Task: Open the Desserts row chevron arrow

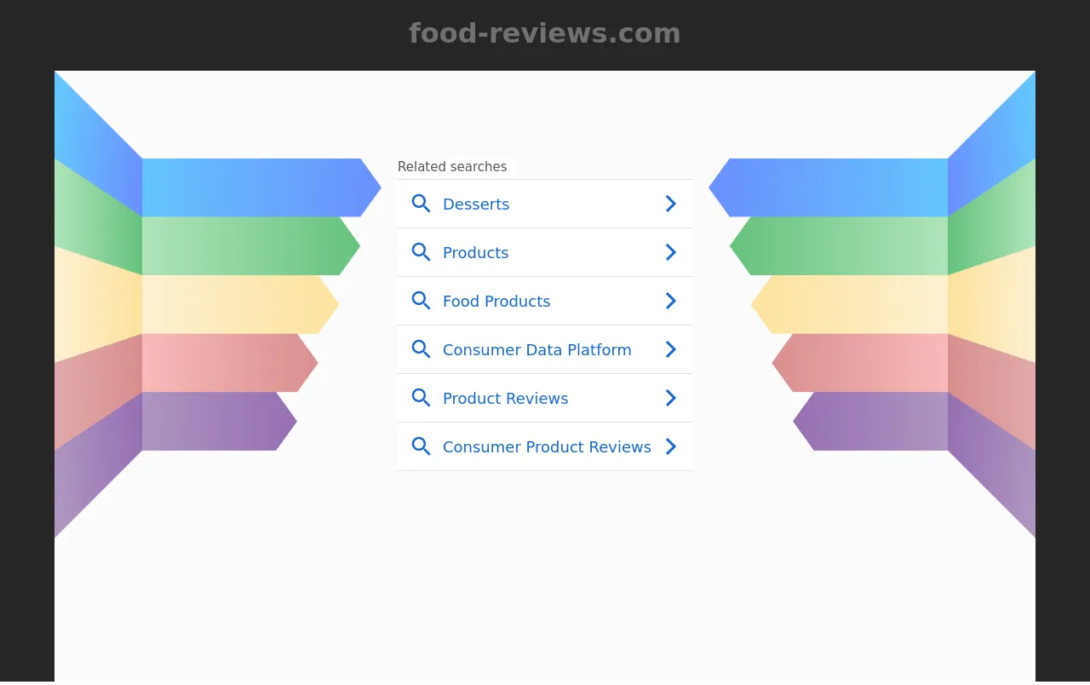Action: 671,204
